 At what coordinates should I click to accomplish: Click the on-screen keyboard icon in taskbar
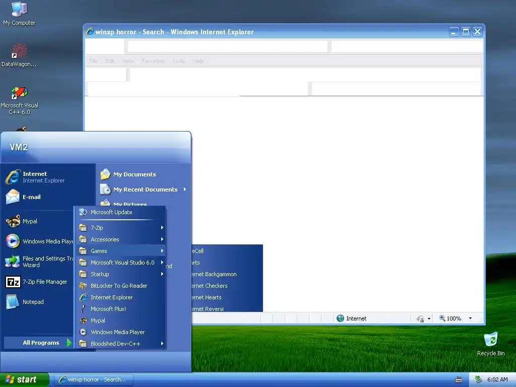[x=459, y=380]
